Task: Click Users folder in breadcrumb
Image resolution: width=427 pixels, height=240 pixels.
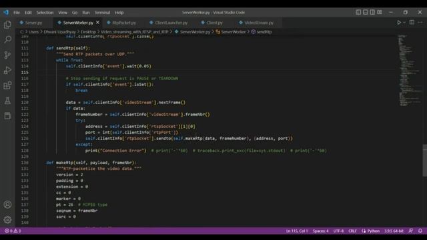Action: [33, 32]
